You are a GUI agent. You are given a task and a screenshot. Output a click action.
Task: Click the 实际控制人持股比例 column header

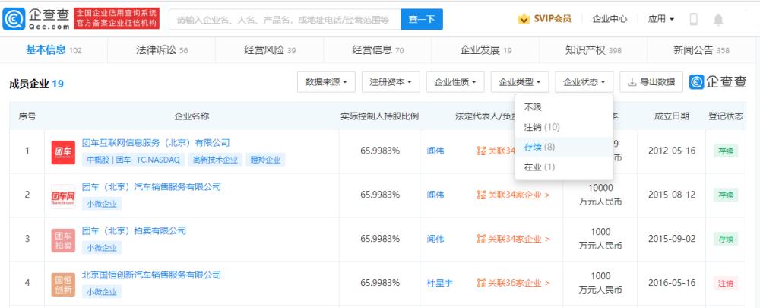pos(379,116)
